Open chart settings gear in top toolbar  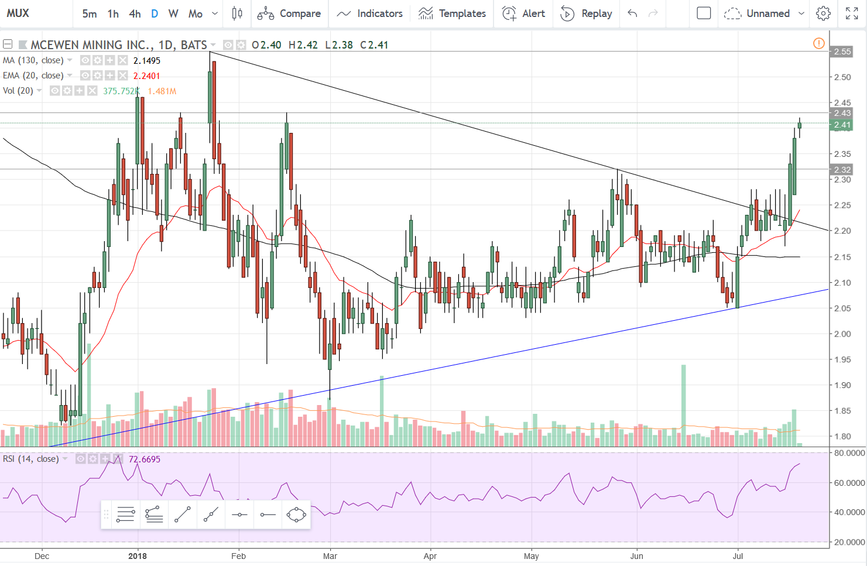pyautogui.click(x=823, y=13)
